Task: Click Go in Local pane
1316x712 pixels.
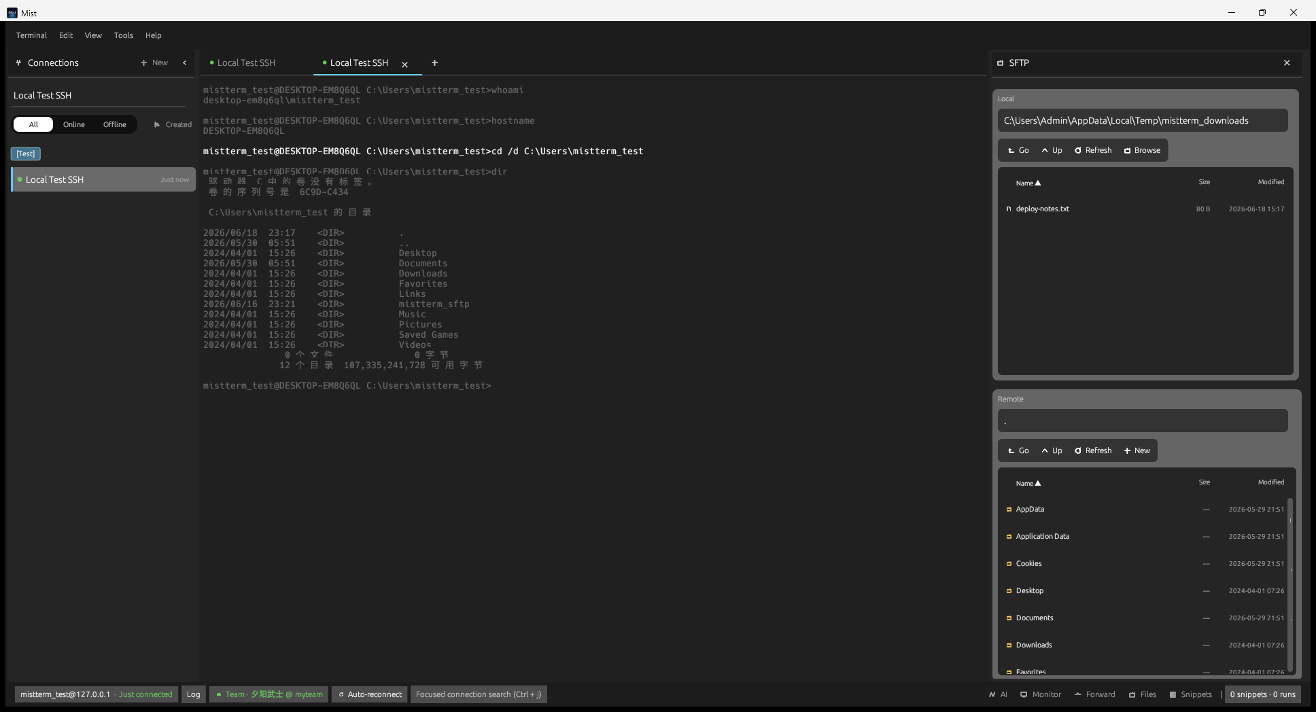Action: point(1018,150)
